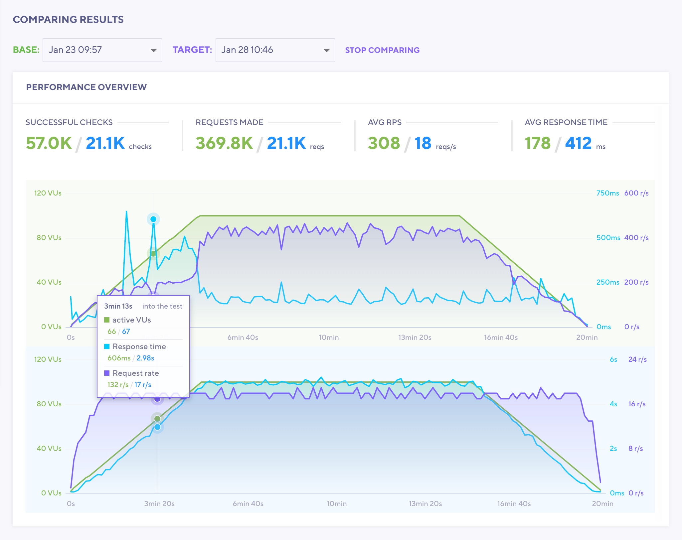
Task: Click cyan Response time legend square in tooltip
Action: 107,346
